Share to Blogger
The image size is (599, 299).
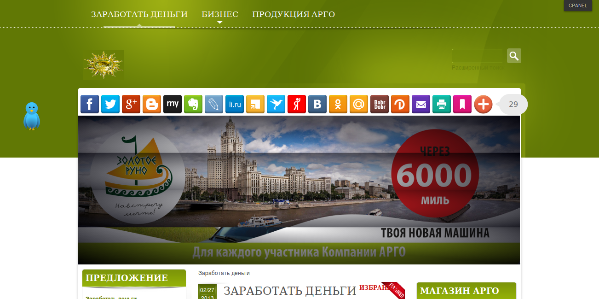[x=152, y=104]
